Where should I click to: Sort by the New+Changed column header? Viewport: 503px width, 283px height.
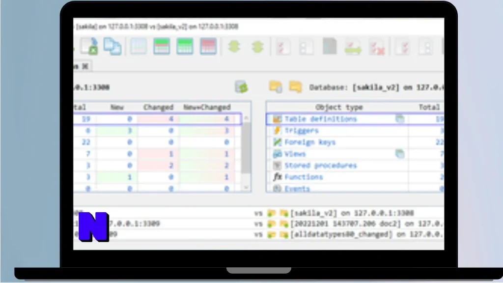[x=207, y=107]
